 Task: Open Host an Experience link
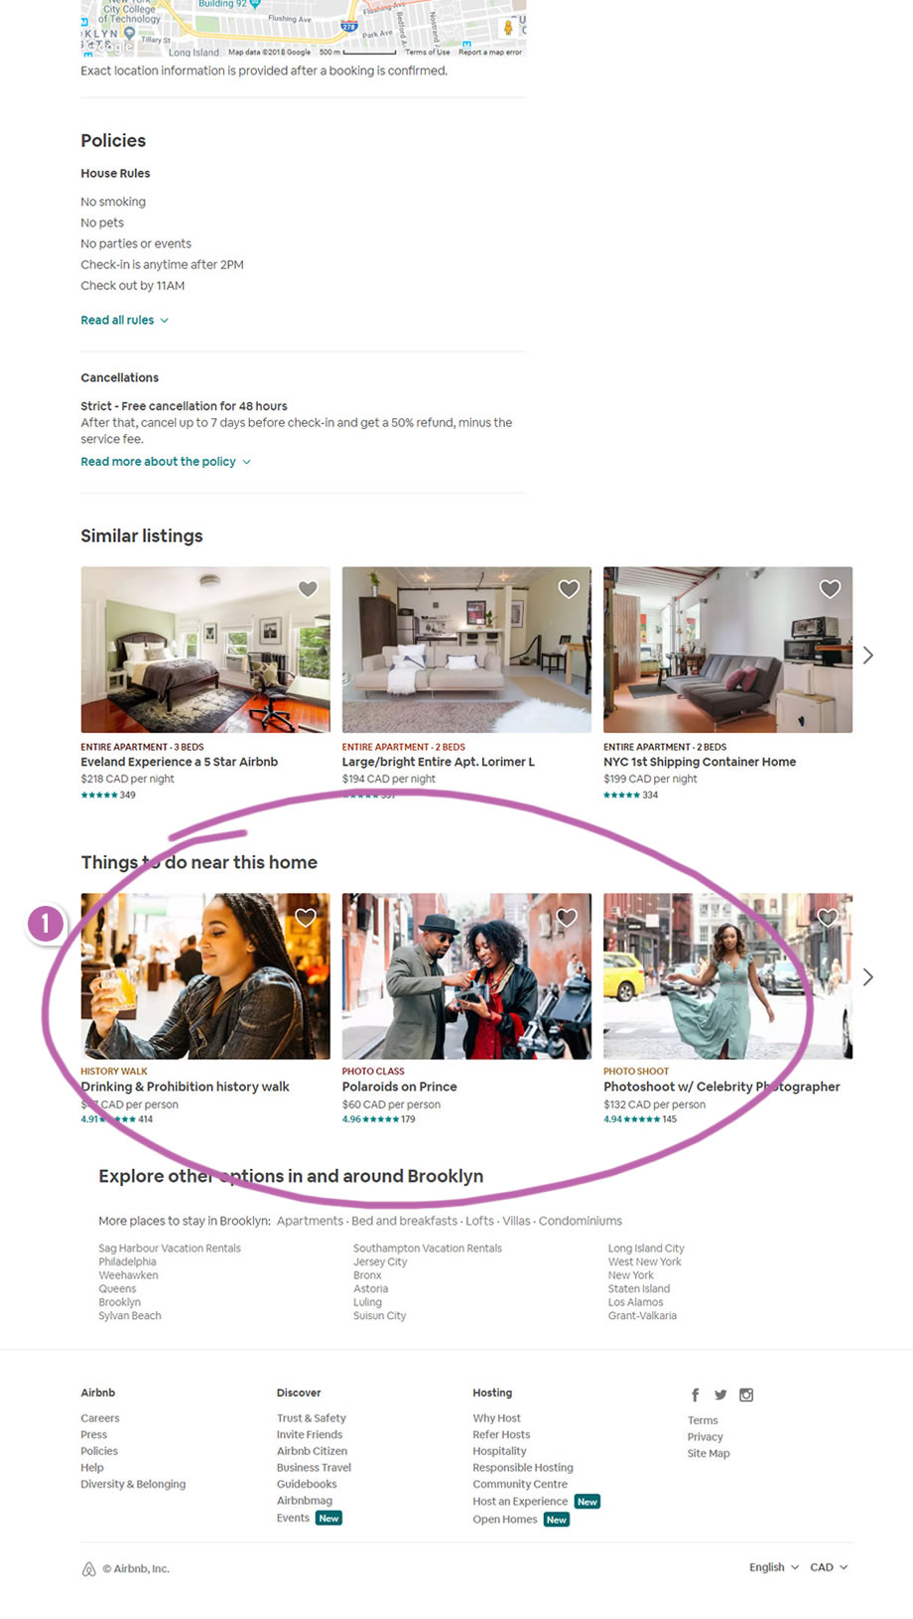coord(520,1502)
